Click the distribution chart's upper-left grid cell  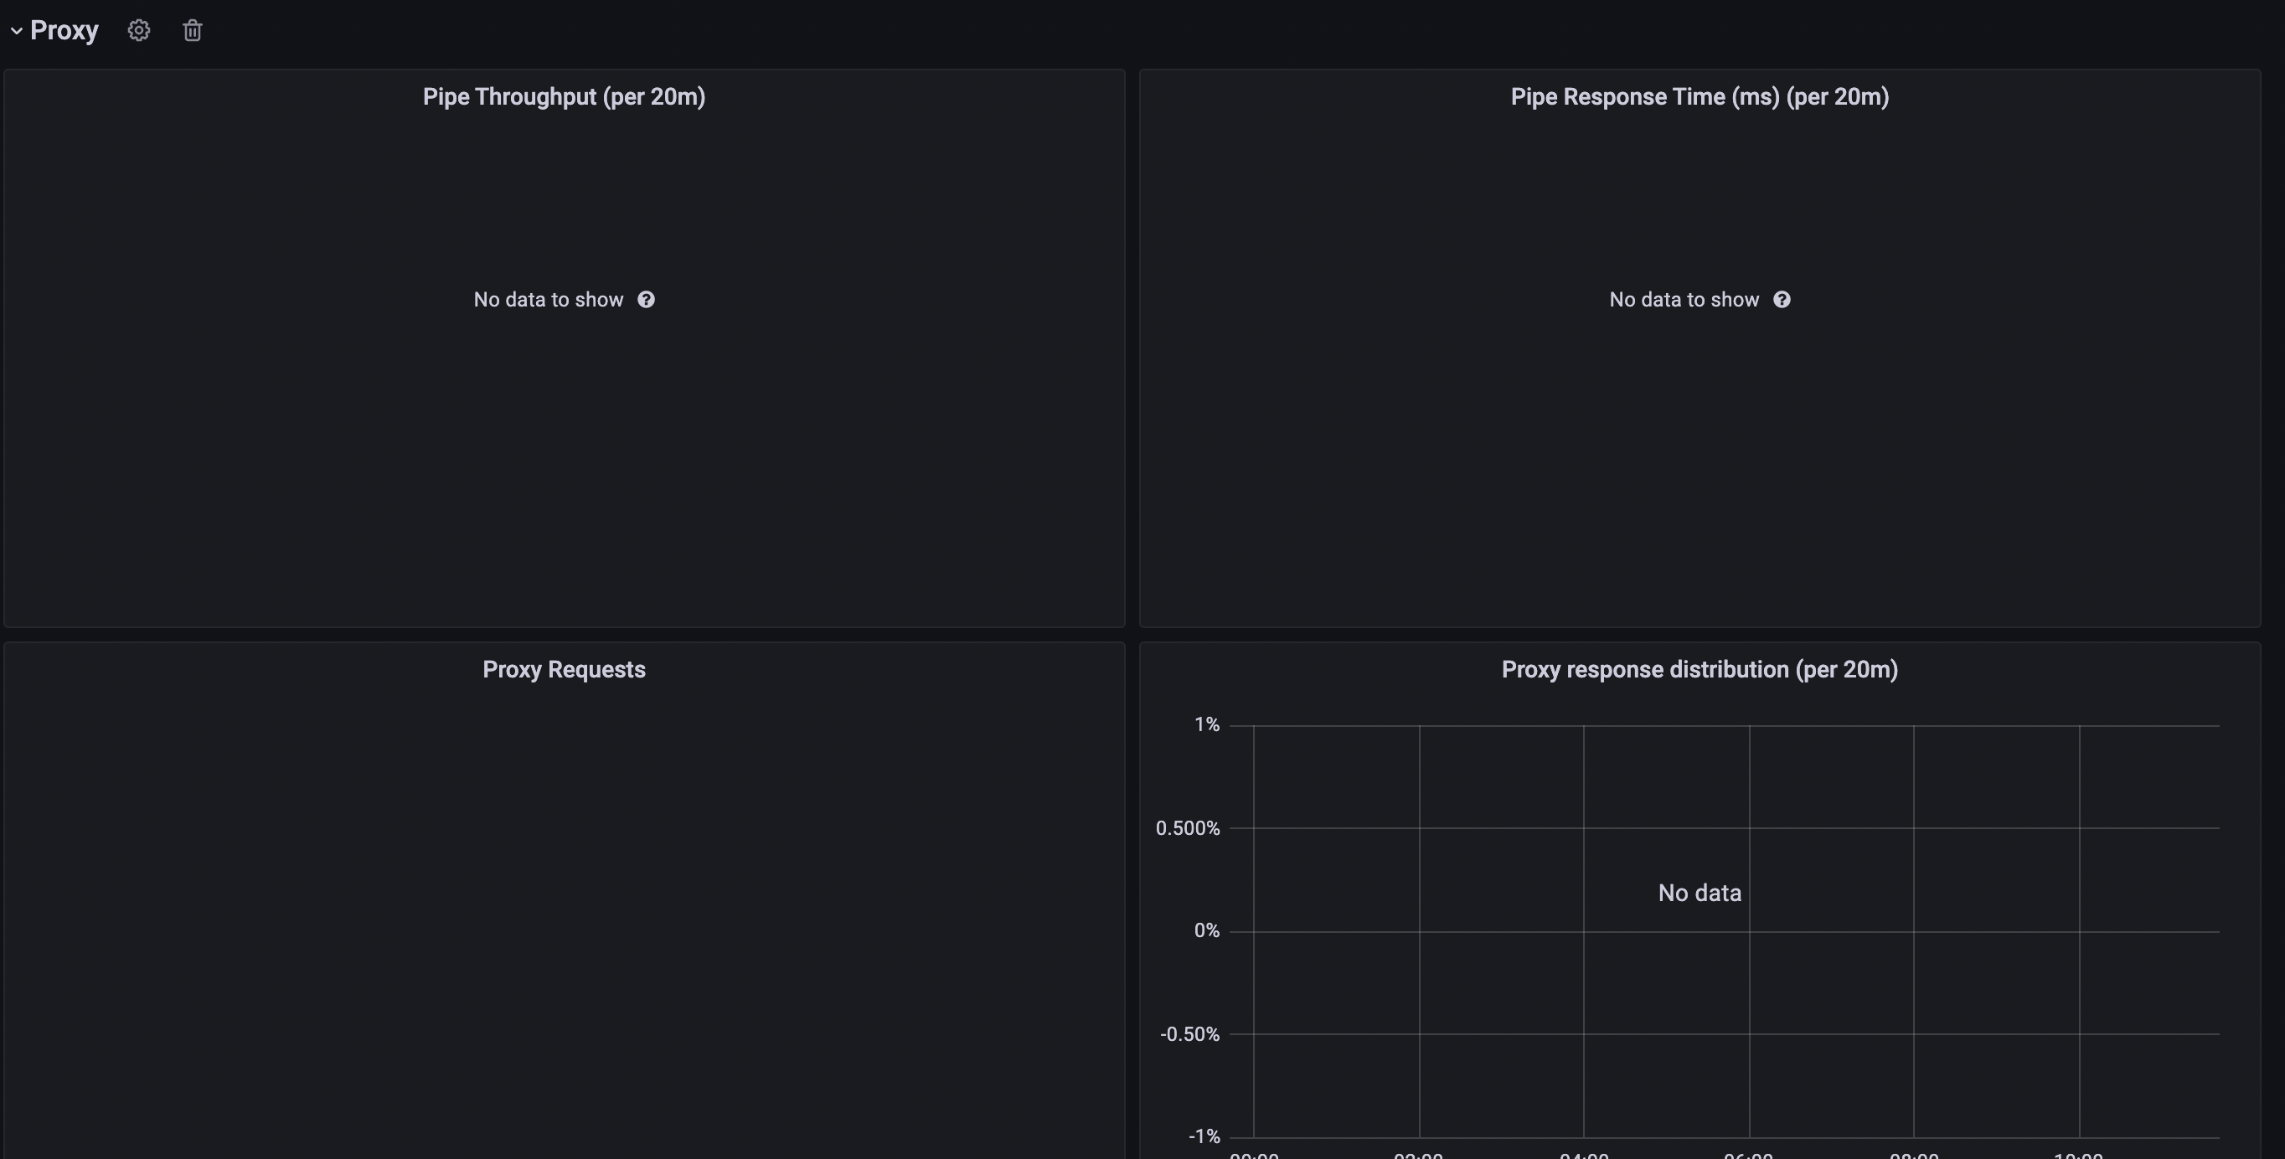point(1336,777)
